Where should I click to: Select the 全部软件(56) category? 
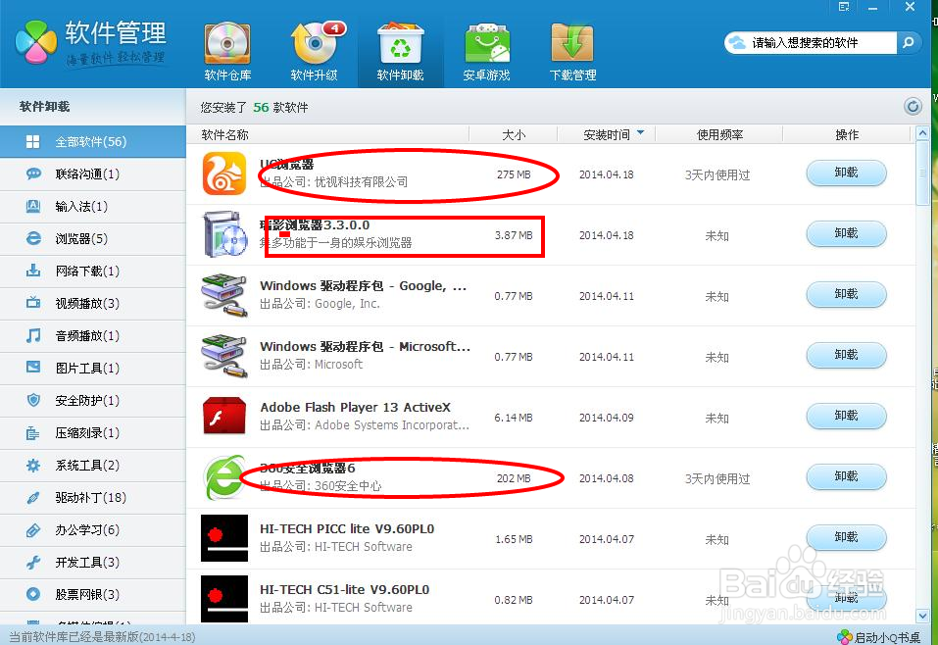(93, 142)
